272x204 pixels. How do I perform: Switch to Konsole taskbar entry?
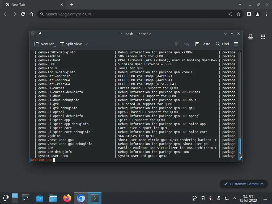click(95, 198)
